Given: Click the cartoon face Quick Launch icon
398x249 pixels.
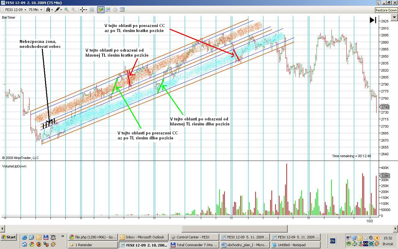Looking at the screenshot, I should click(53, 237).
